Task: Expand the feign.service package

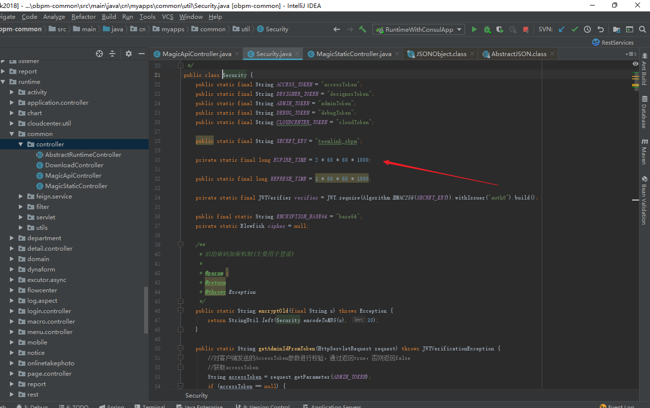Action: pyautogui.click(x=21, y=197)
